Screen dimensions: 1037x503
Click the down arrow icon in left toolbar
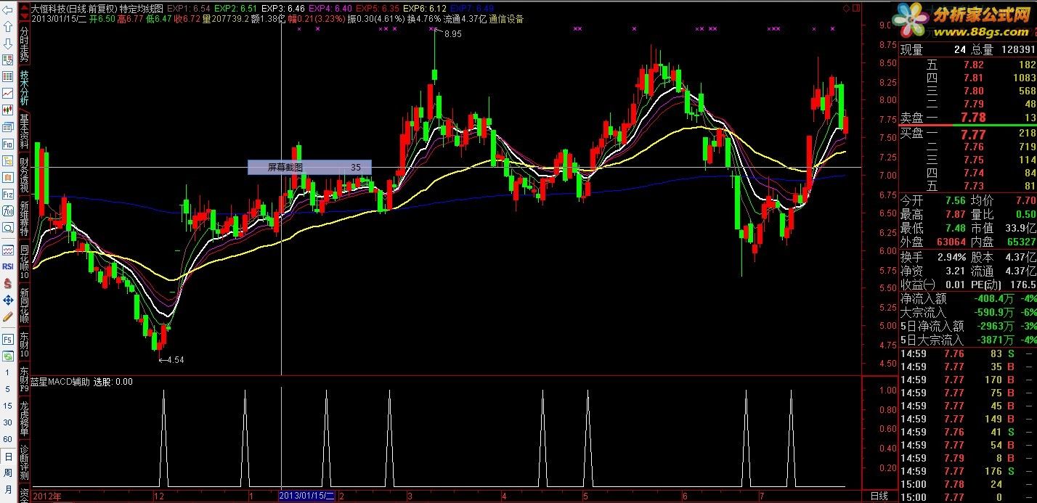click(8, 43)
